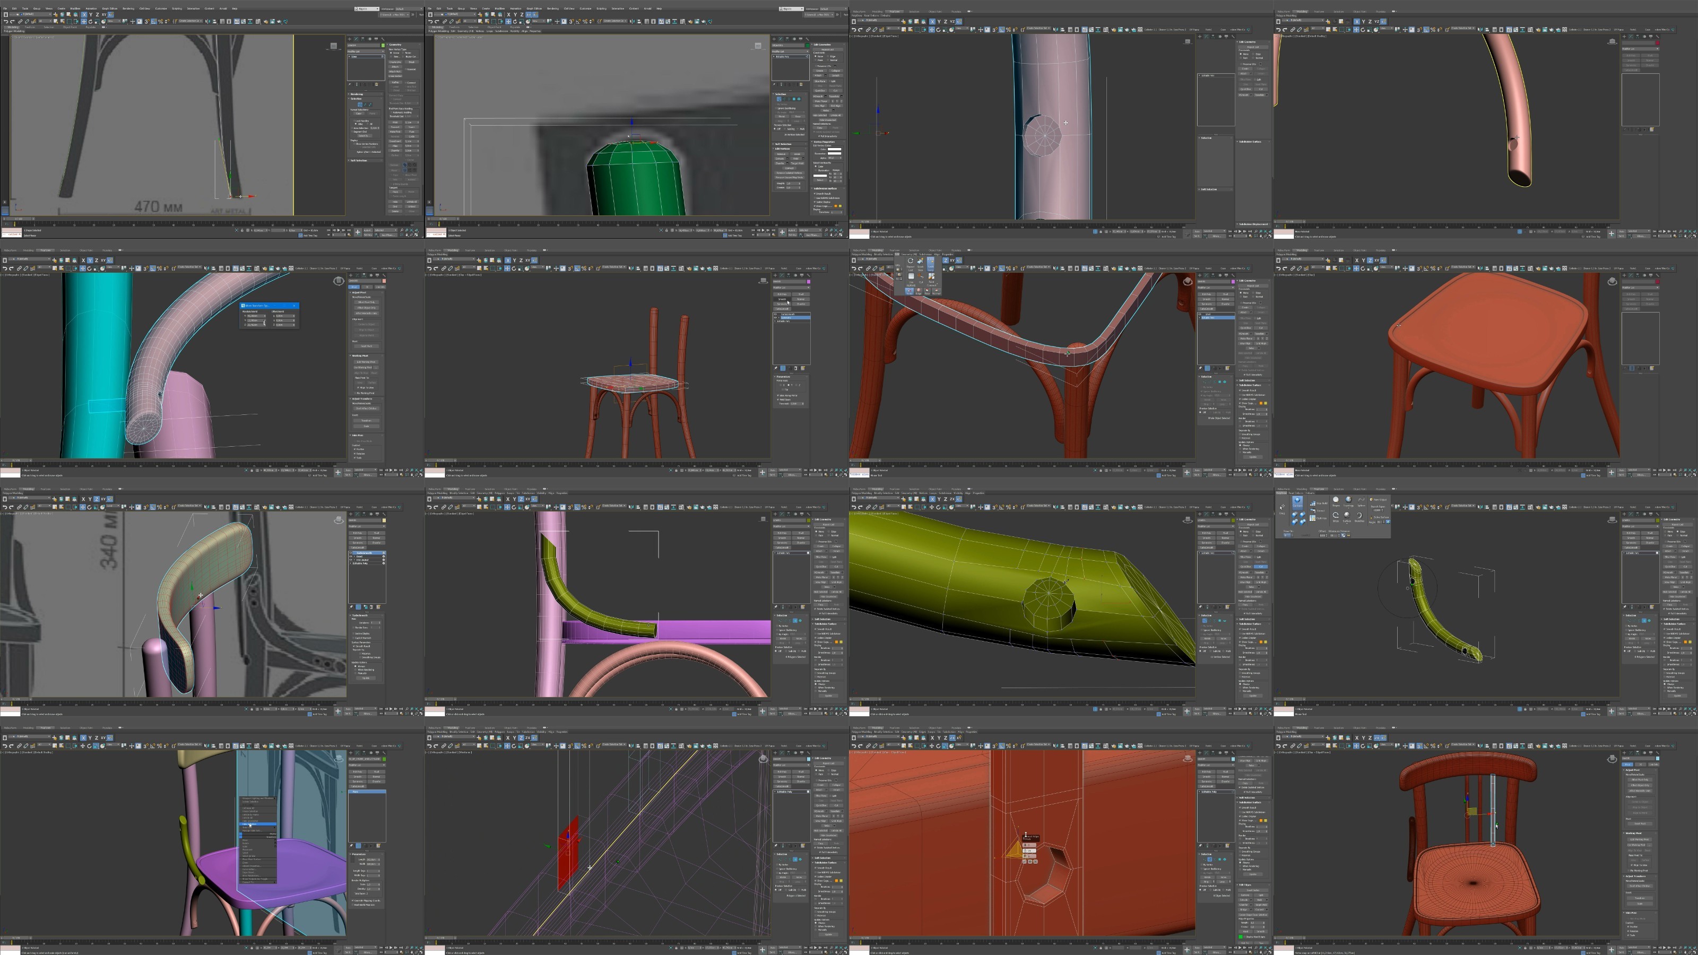Open Create Selection Set dropdown above the green cylinder
The image size is (1698, 955).
tap(614, 22)
